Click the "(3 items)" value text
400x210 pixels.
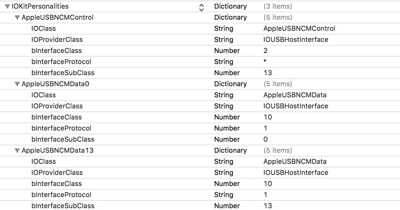click(278, 6)
